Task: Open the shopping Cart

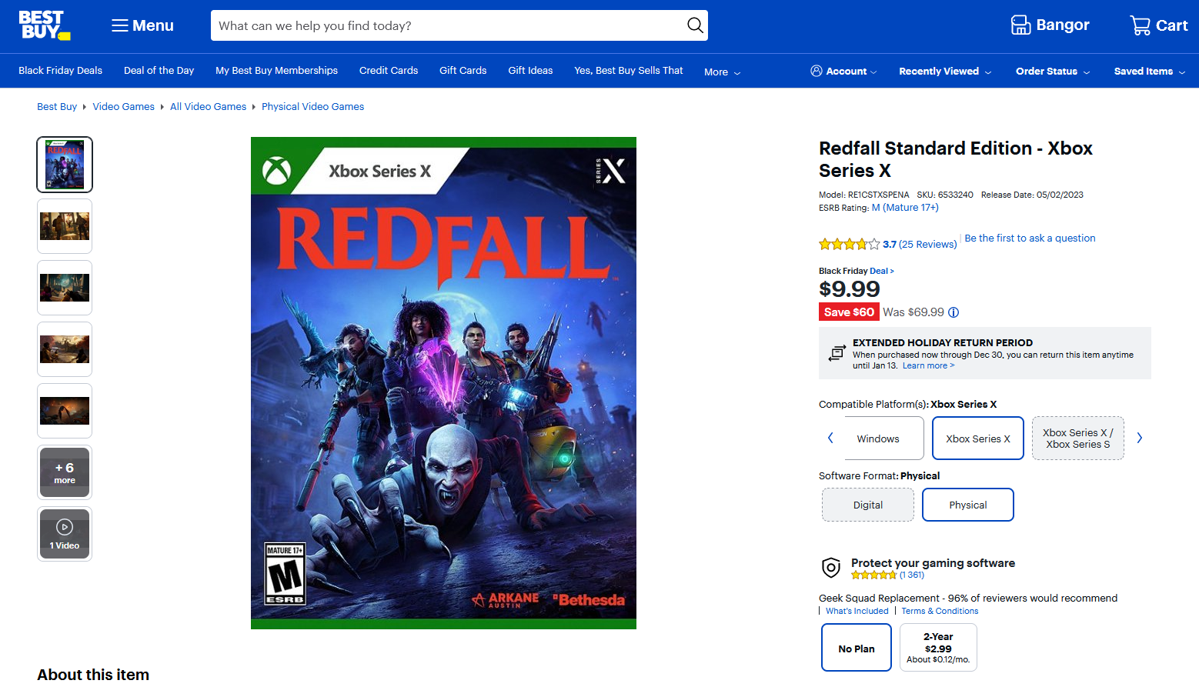Action: (x=1158, y=25)
